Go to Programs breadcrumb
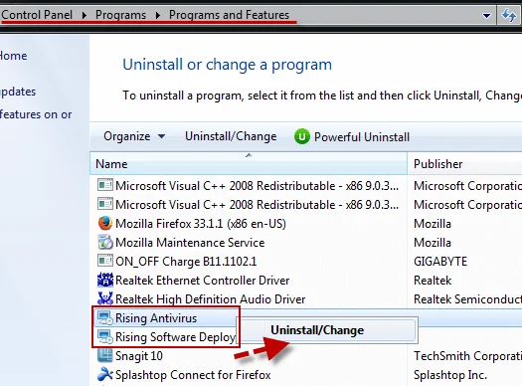 (120, 15)
